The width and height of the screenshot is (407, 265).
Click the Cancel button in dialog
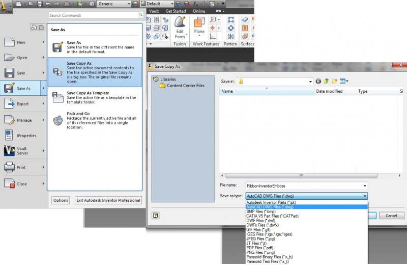point(391,216)
